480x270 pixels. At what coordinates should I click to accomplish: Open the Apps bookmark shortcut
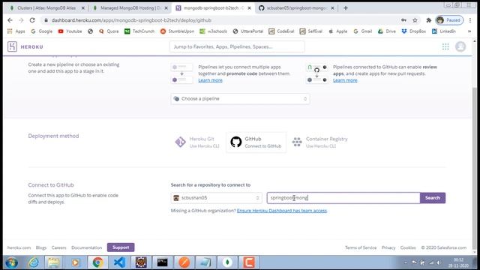pos(16,31)
